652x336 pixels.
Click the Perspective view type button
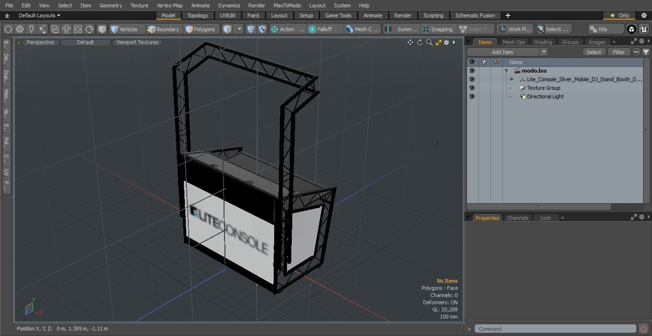(x=40, y=42)
